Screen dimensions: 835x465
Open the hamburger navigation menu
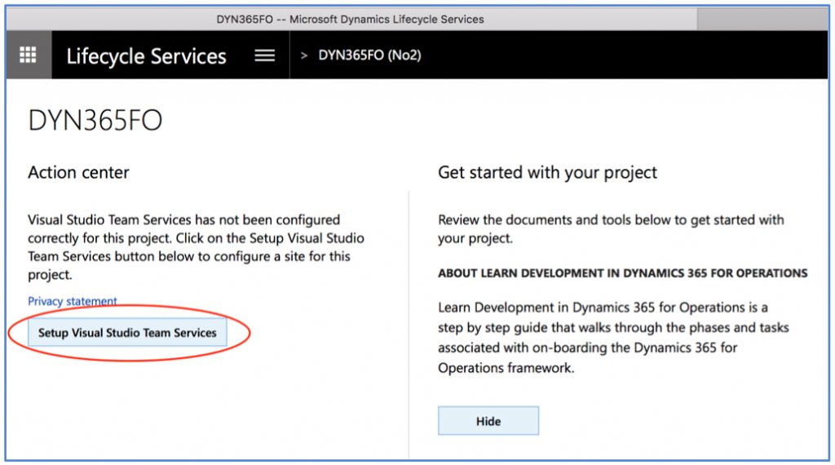click(265, 55)
